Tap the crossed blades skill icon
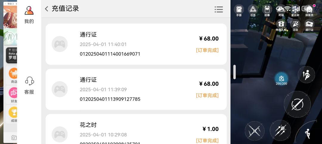This screenshot has height=144, width=322. (255, 131)
